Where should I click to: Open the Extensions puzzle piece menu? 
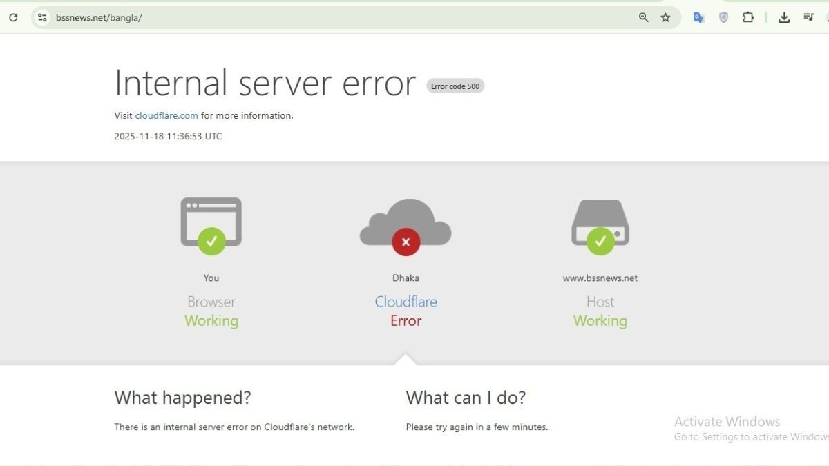point(748,18)
